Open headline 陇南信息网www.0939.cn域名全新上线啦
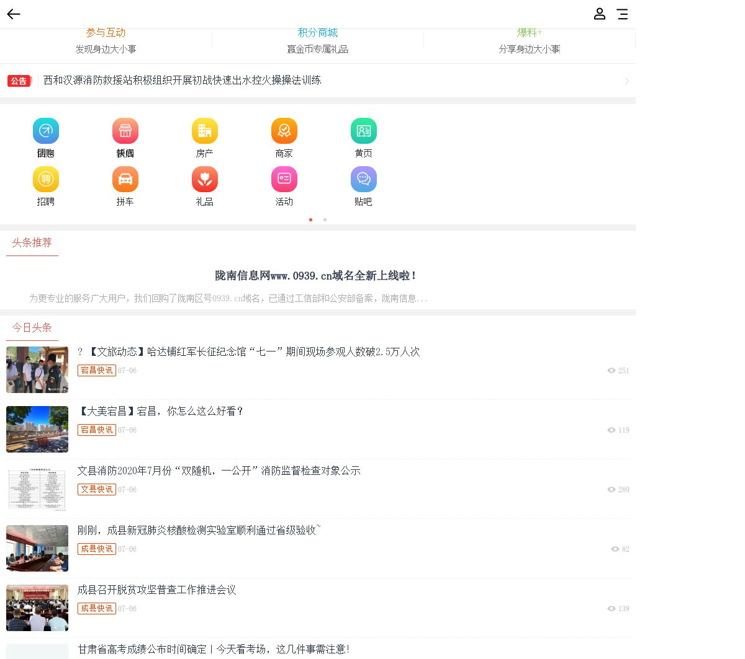 [315, 276]
